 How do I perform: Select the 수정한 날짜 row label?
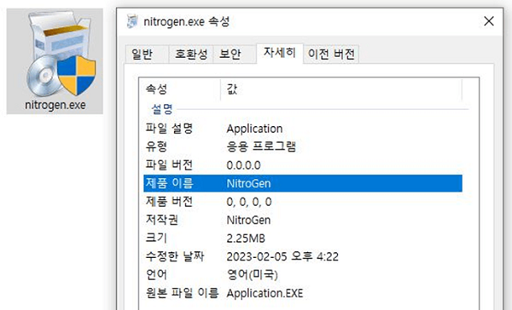coord(175,256)
